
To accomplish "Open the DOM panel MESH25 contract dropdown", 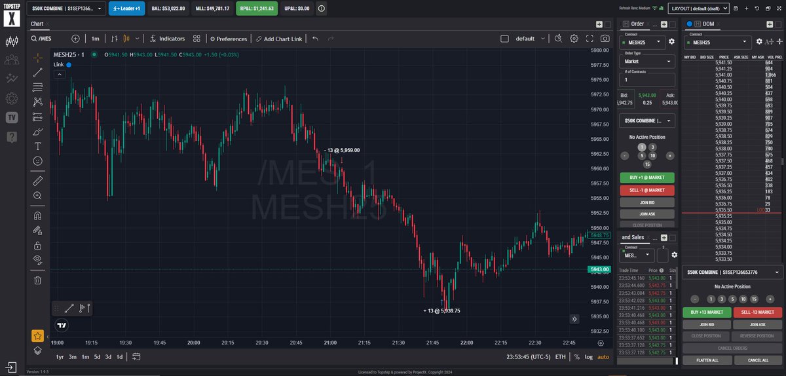I will (718, 42).
